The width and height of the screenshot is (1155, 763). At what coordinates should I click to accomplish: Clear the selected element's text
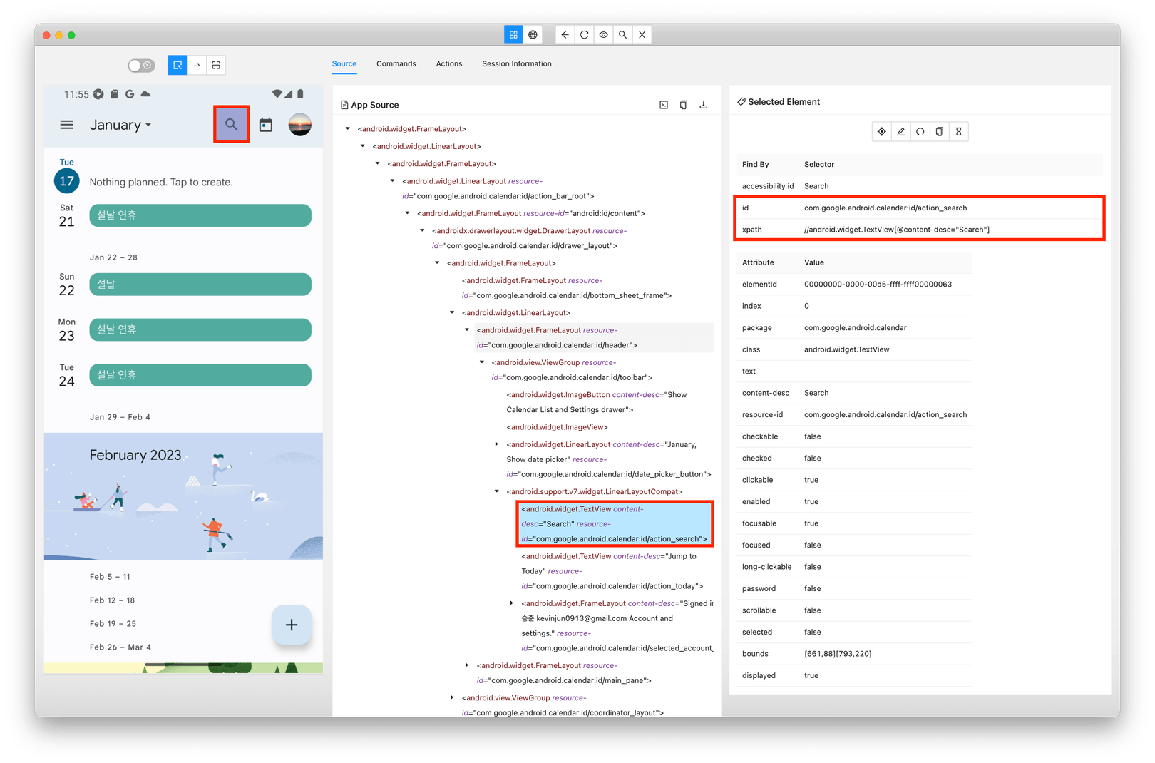click(920, 131)
